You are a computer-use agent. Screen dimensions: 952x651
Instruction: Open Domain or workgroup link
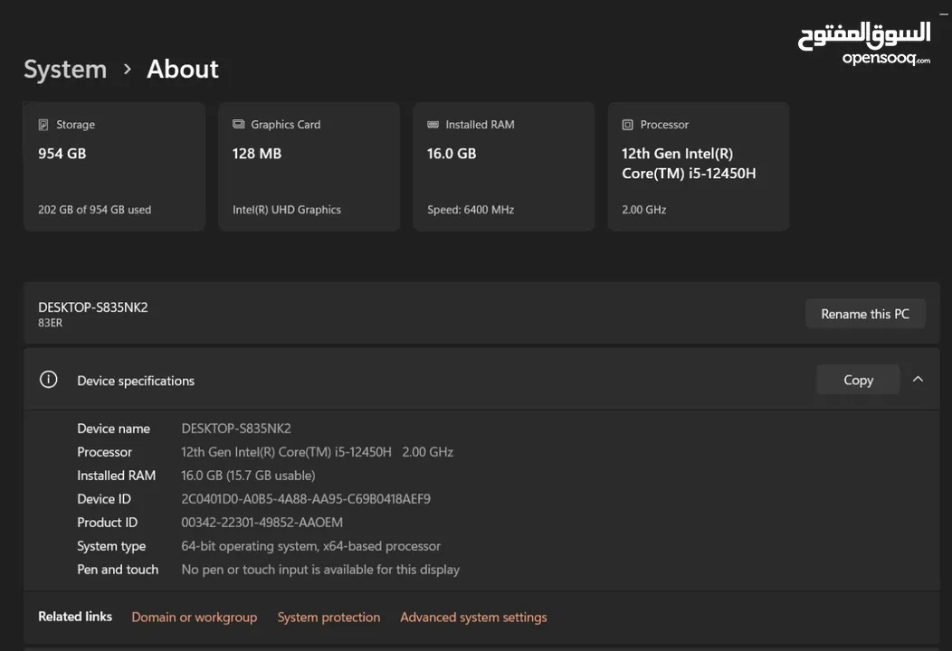[195, 617]
